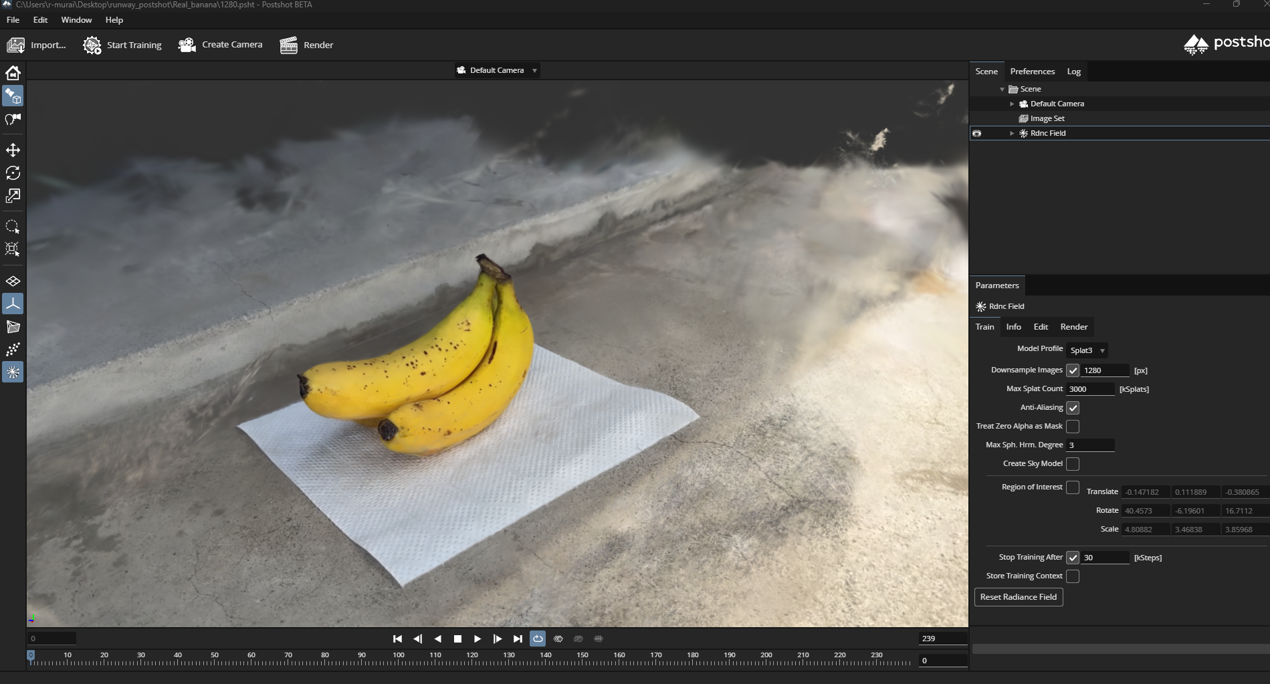Screen dimensions: 1270x684
Task: Select the move (translate) tool
Action: (13, 150)
